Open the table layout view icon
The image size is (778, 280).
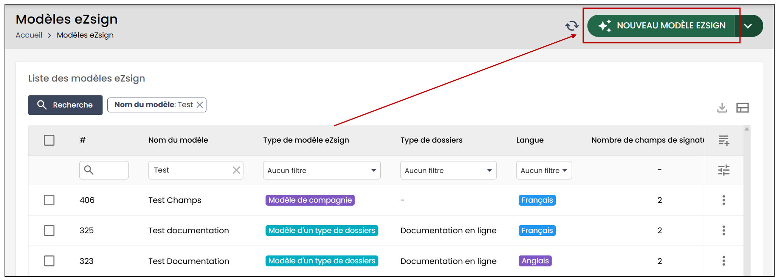742,108
